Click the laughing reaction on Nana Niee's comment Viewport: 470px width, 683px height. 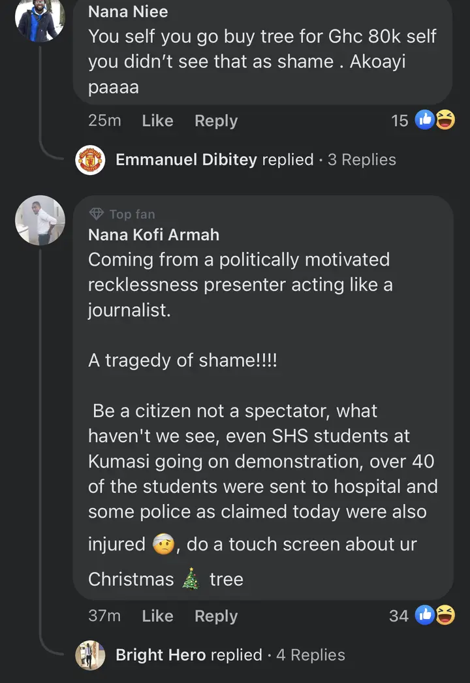click(x=445, y=120)
